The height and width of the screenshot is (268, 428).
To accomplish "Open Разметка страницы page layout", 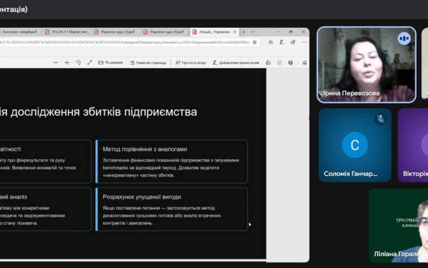I will point(148,63).
